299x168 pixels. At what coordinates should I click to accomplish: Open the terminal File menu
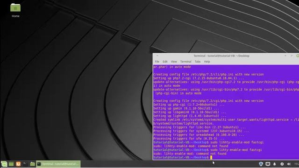click(157, 62)
